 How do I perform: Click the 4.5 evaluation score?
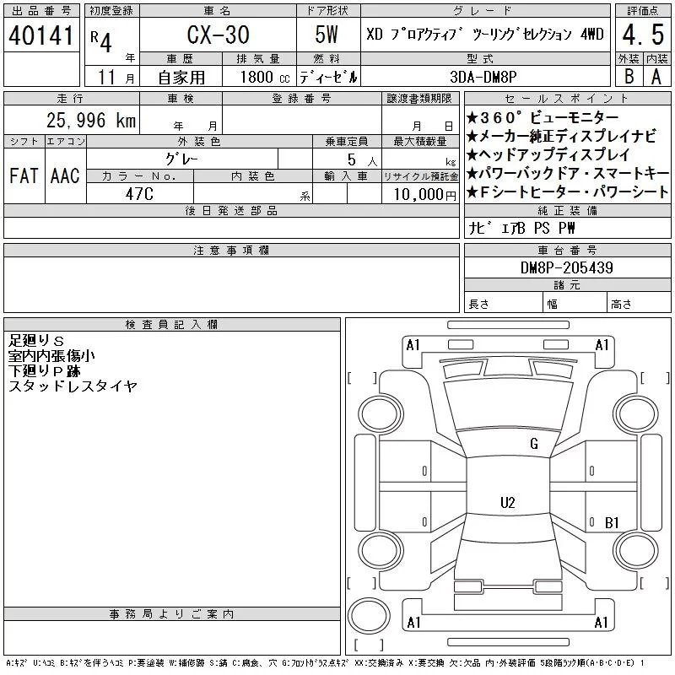[642, 35]
